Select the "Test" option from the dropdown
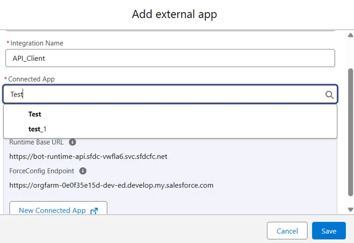Image resolution: width=354 pixels, height=243 pixels. click(35, 114)
